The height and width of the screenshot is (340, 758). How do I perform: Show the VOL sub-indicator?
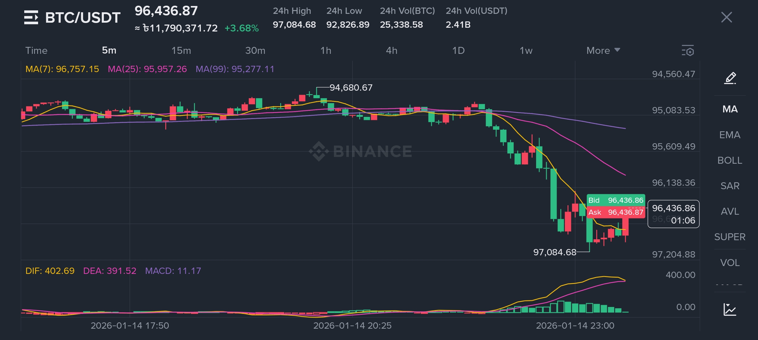pyautogui.click(x=730, y=263)
